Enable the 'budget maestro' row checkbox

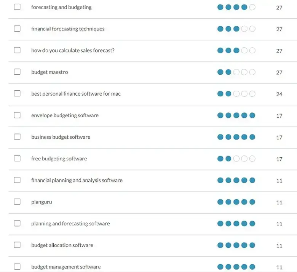17,72
